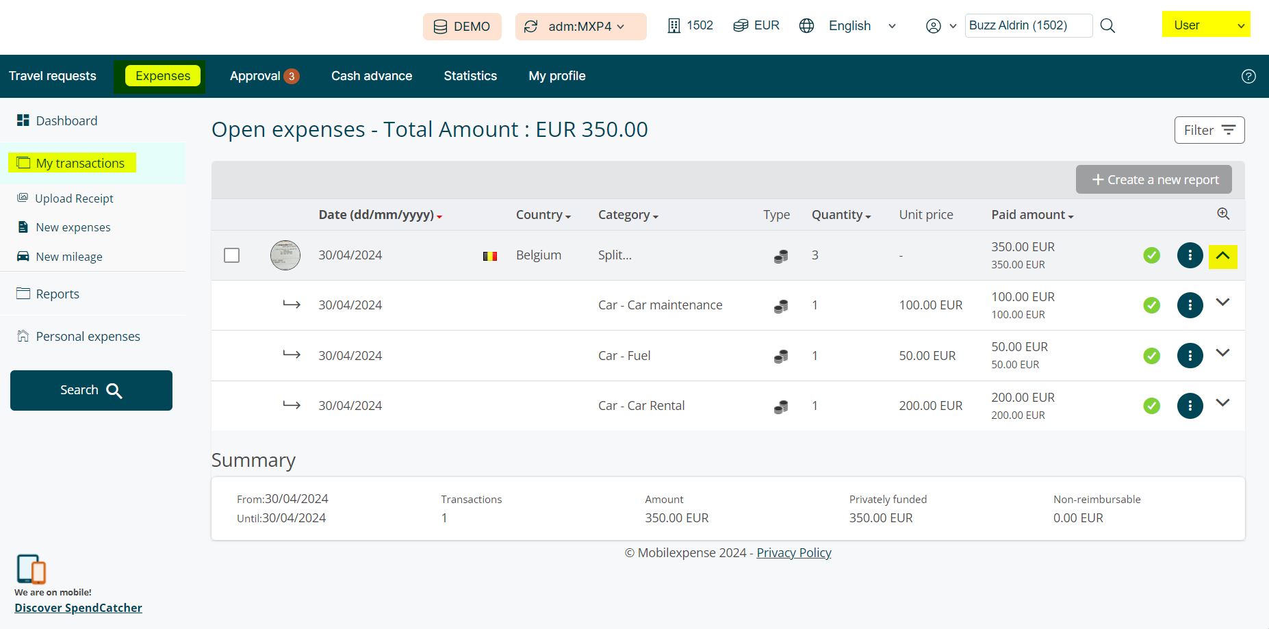Sort by Paid amount column
This screenshot has width=1269, height=629.
coord(1031,215)
